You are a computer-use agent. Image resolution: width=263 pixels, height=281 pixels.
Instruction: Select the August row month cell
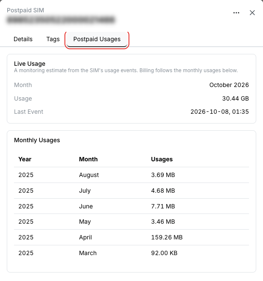[89, 175]
